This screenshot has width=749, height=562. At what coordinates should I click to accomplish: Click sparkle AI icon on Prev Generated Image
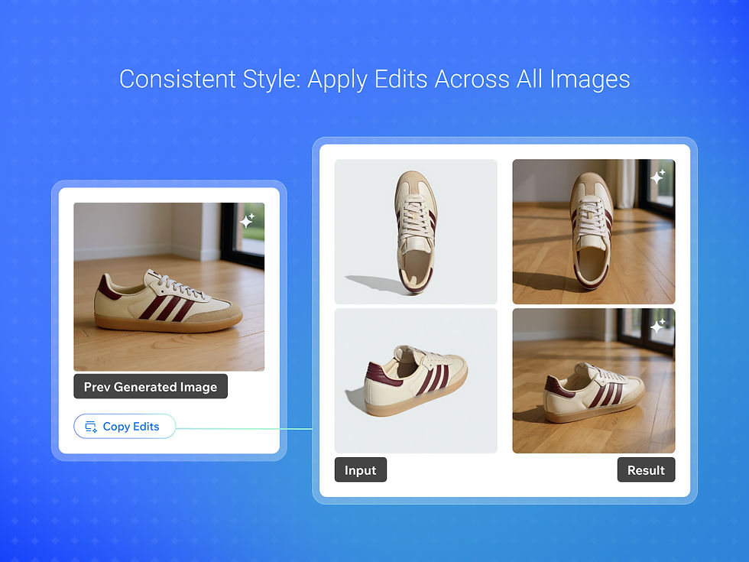(x=247, y=220)
